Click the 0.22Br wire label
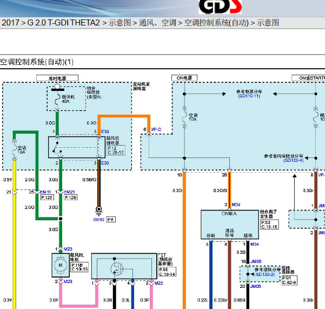 [221, 300]
